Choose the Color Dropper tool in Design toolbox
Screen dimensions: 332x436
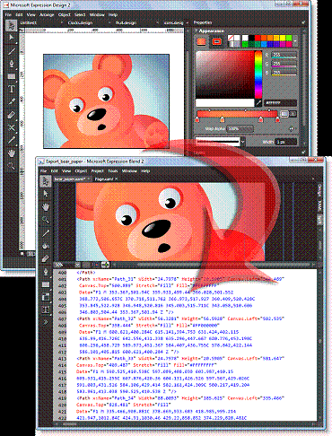(12, 140)
